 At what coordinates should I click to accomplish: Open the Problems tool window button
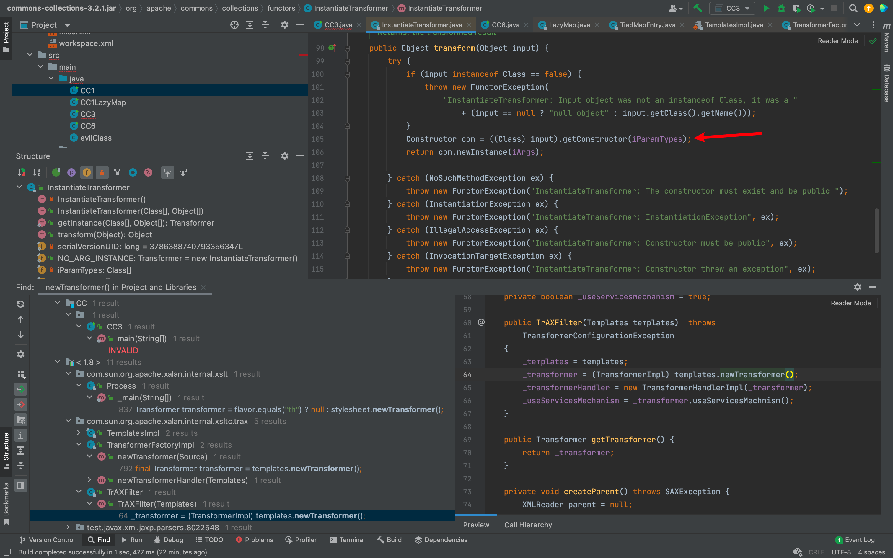tap(254, 540)
